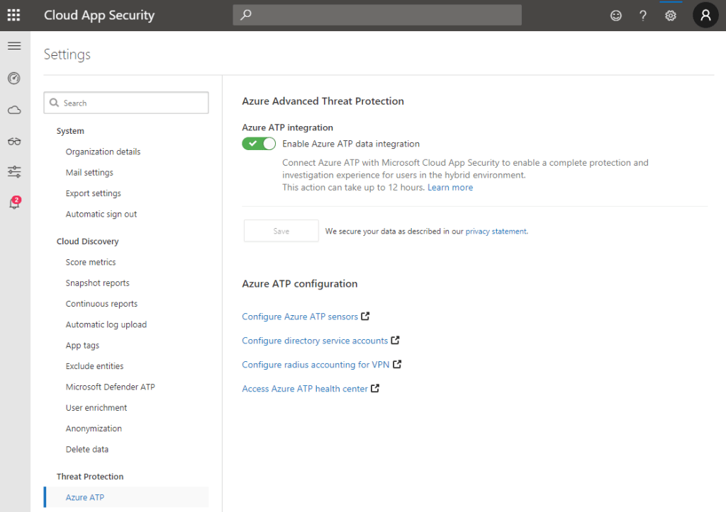
Task: Open Microsoft Defender ATP settings
Action: (x=110, y=387)
